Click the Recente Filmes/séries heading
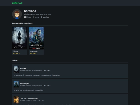 coord(22,24)
